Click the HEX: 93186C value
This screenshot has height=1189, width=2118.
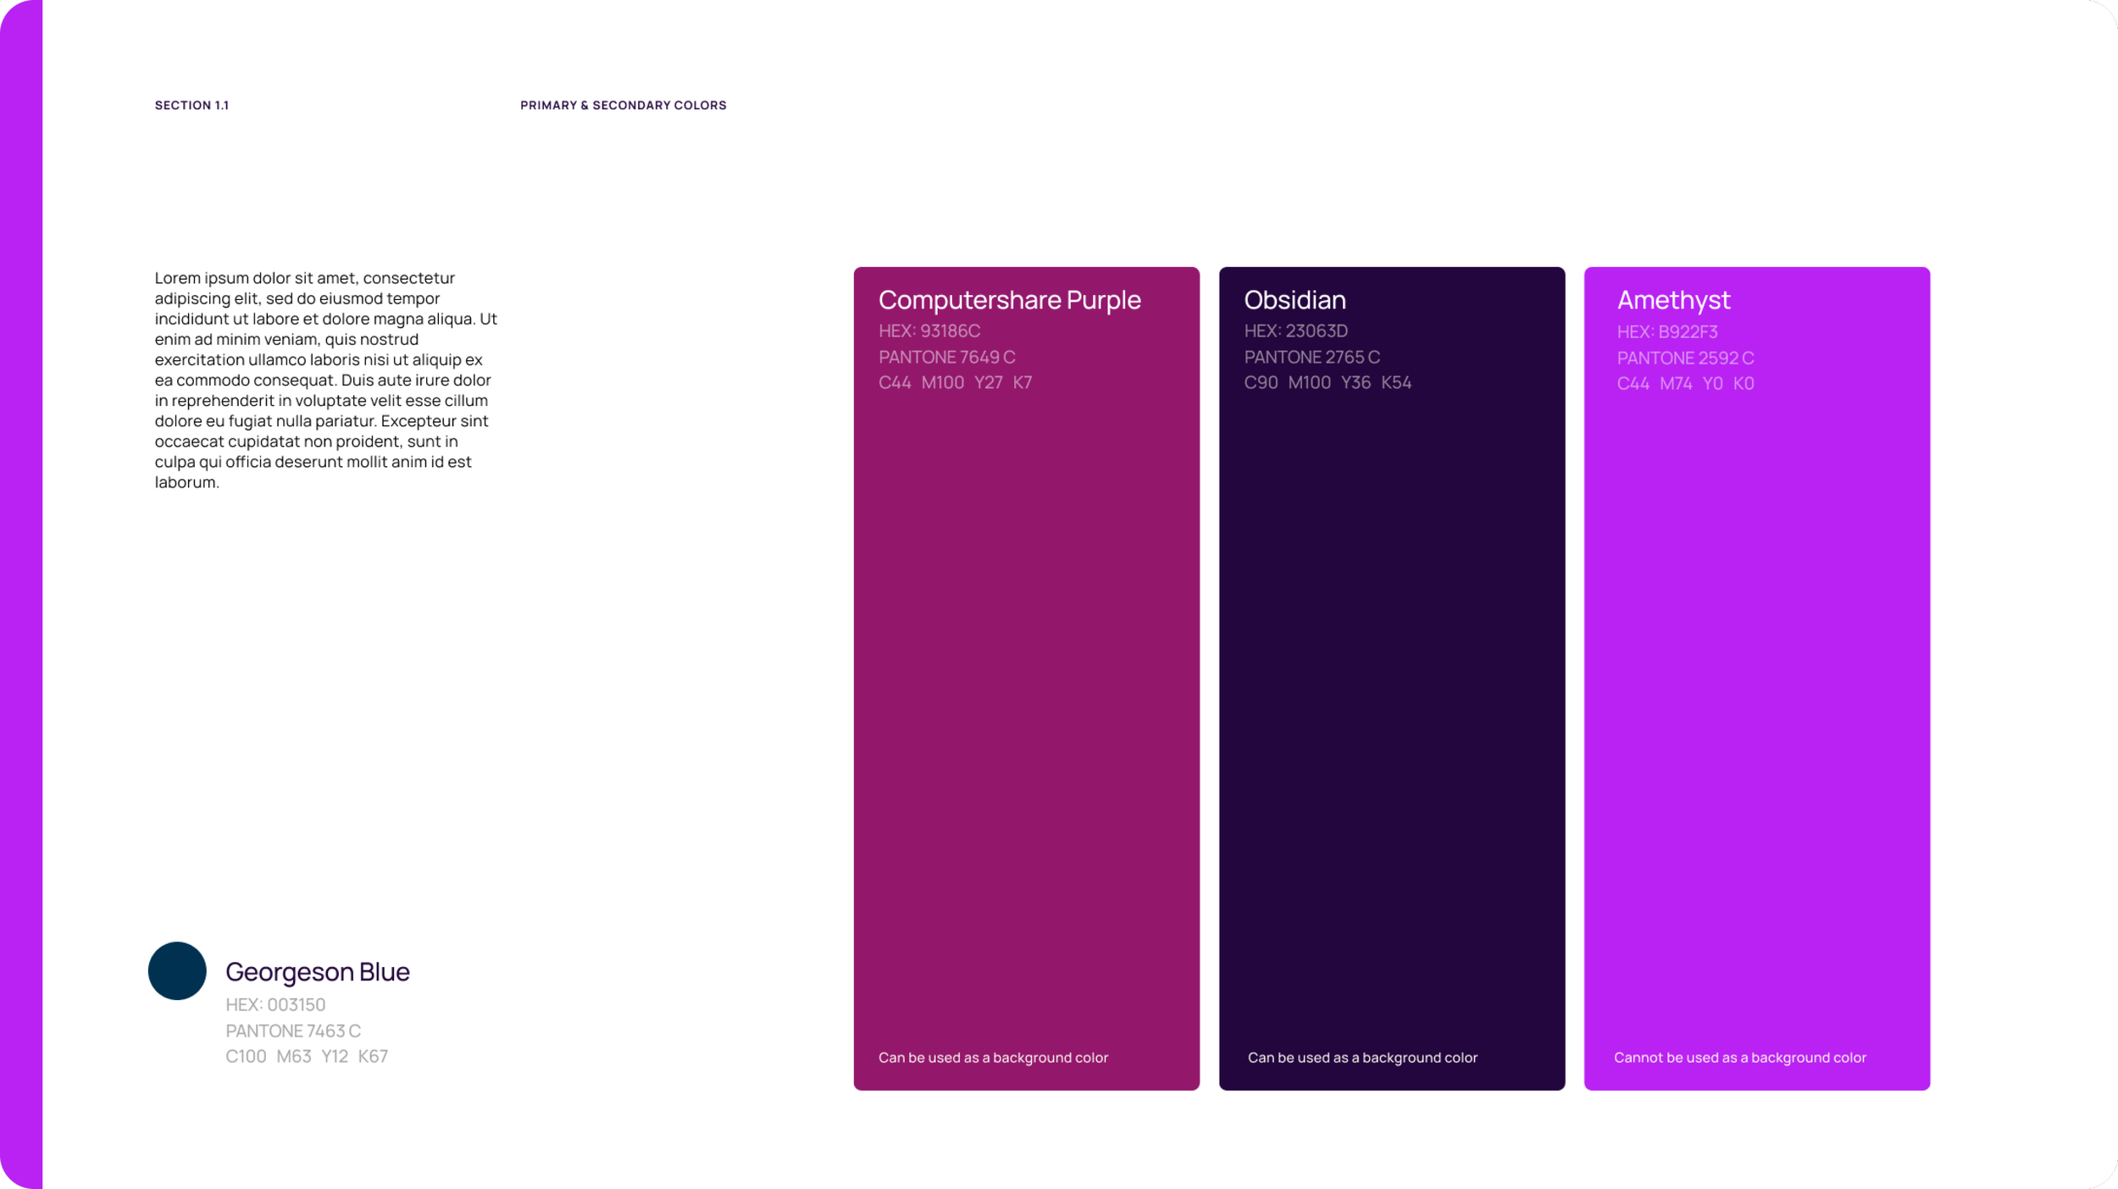929,331
